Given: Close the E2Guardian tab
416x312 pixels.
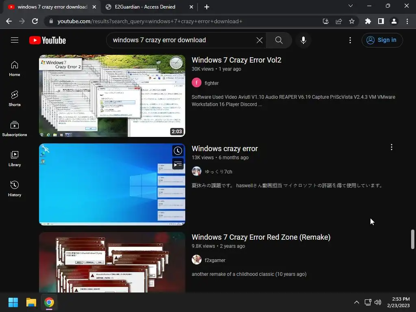Looking at the screenshot, I should tap(191, 7).
